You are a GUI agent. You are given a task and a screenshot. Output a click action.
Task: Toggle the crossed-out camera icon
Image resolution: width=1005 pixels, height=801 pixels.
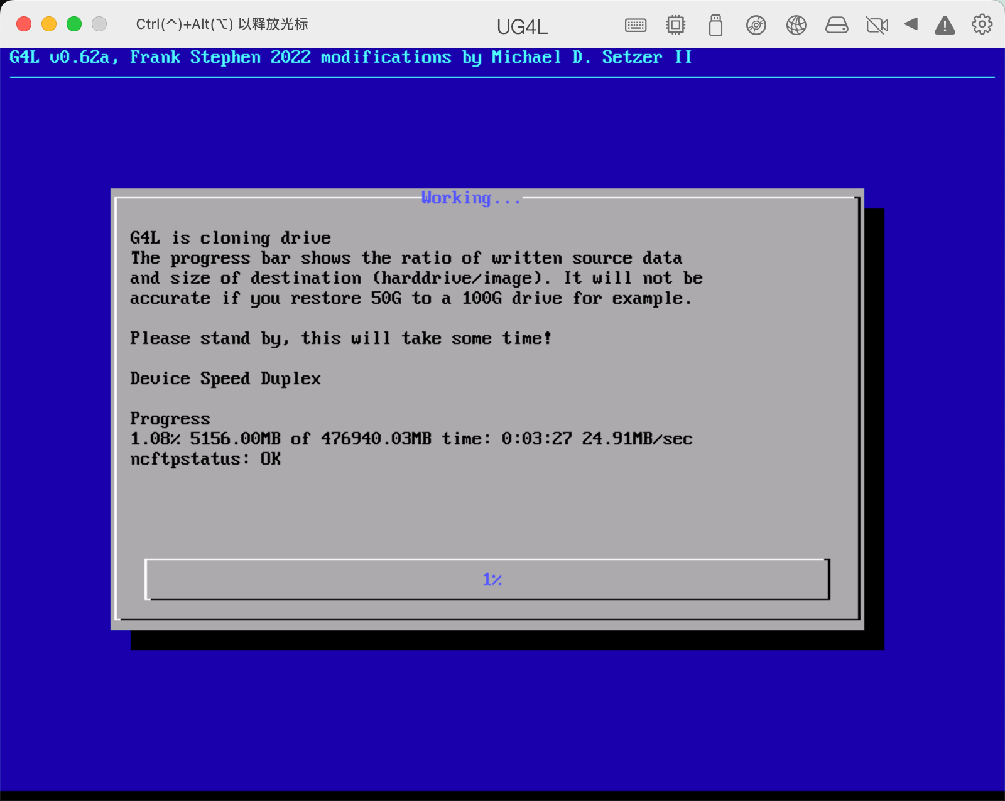pyautogui.click(x=876, y=25)
